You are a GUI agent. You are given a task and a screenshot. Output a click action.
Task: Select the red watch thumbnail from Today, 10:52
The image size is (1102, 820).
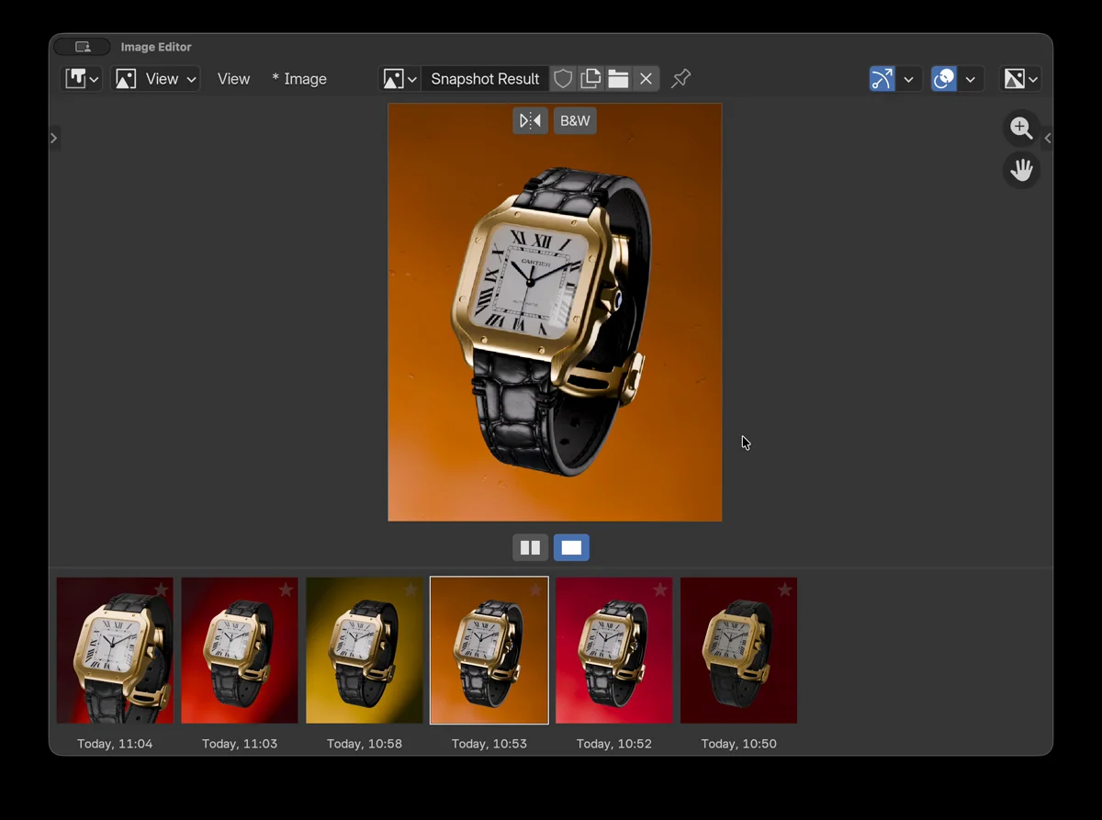click(613, 650)
